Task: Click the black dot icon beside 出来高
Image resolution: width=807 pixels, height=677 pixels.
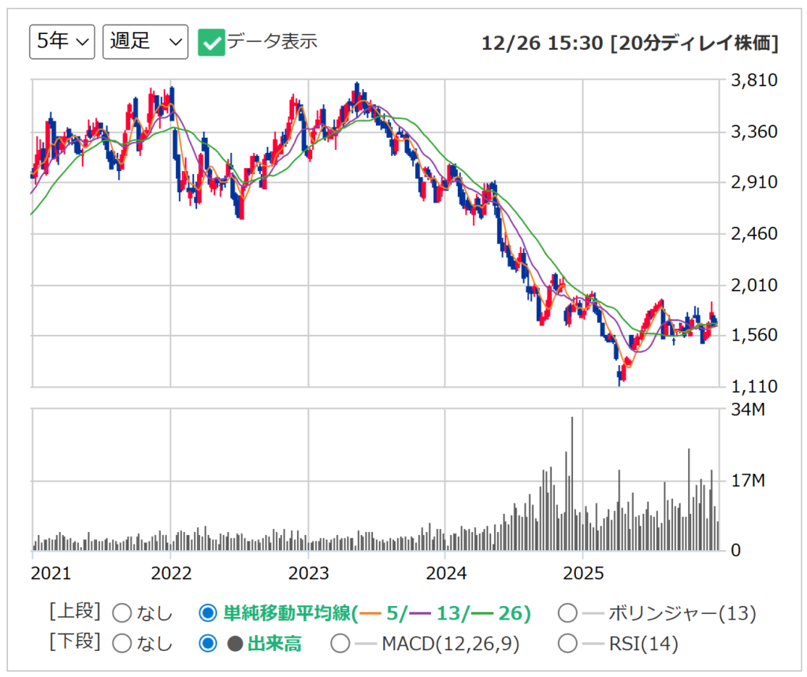Action: [235, 644]
